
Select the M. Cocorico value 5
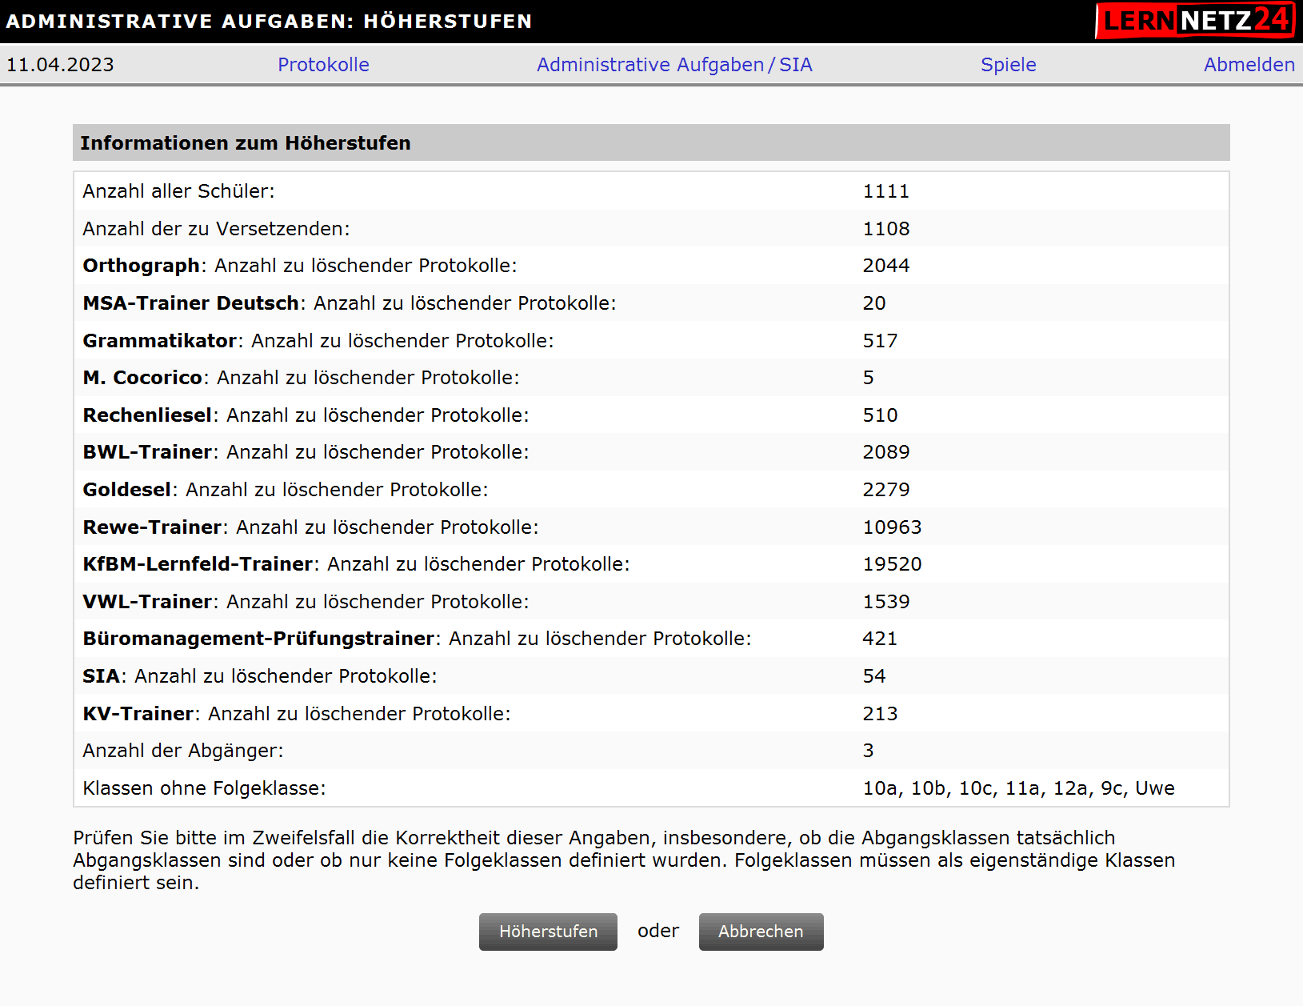pyautogui.click(x=868, y=378)
